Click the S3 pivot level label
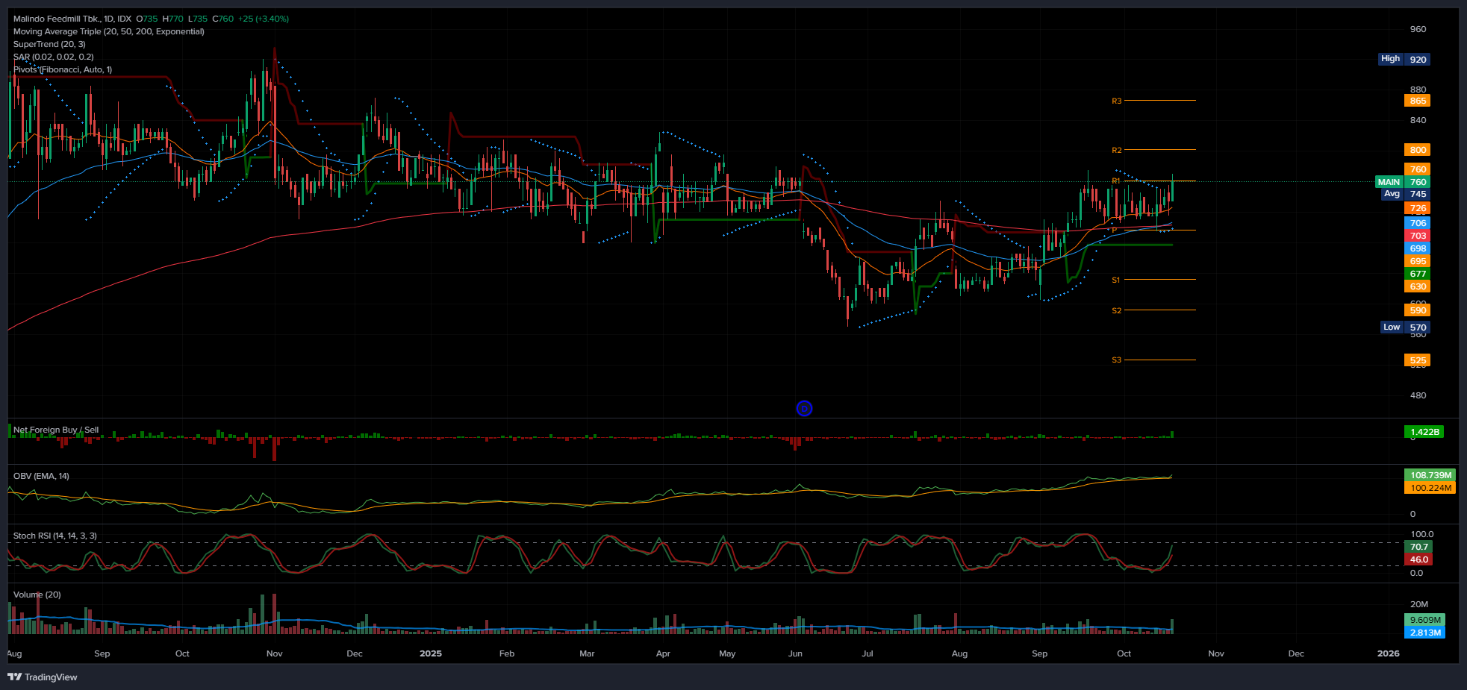The height and width of the screenshot is (690, 1467). 1116,360
